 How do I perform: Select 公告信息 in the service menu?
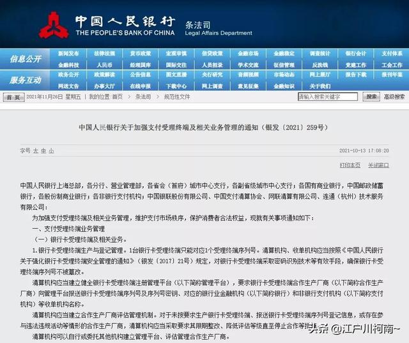pos(141,75)
